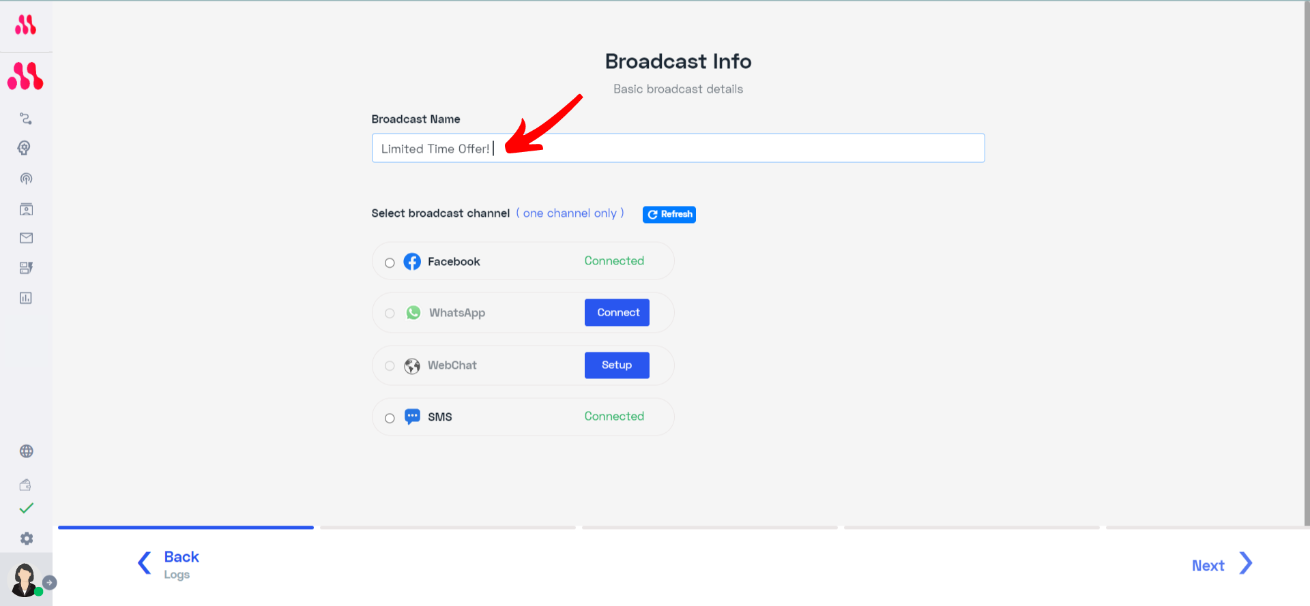Click the Facebook logo icon
The width and height of the screenshot is (1310, 606).
click(x=412, y=262)
